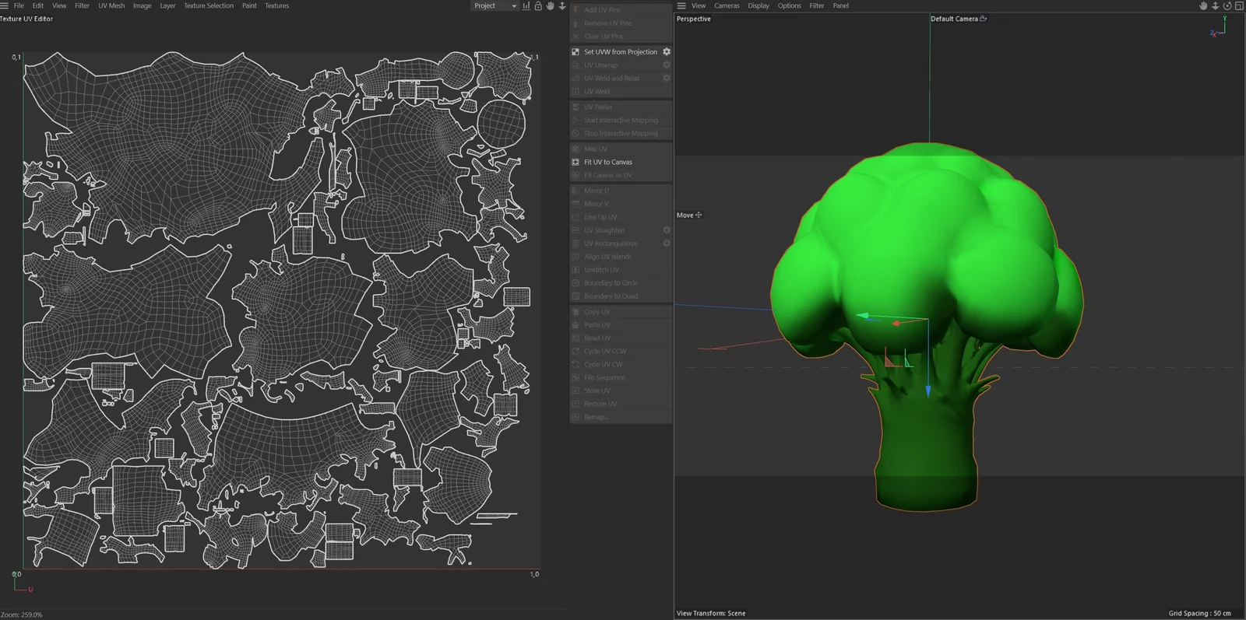Open the Textures menu
1246x620 pixels.
pyautogui.click(x=276, y=5)
